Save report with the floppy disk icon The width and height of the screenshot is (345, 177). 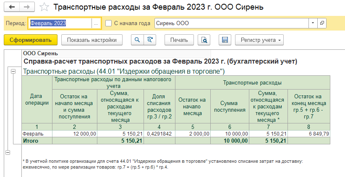[x=225, y=40]
